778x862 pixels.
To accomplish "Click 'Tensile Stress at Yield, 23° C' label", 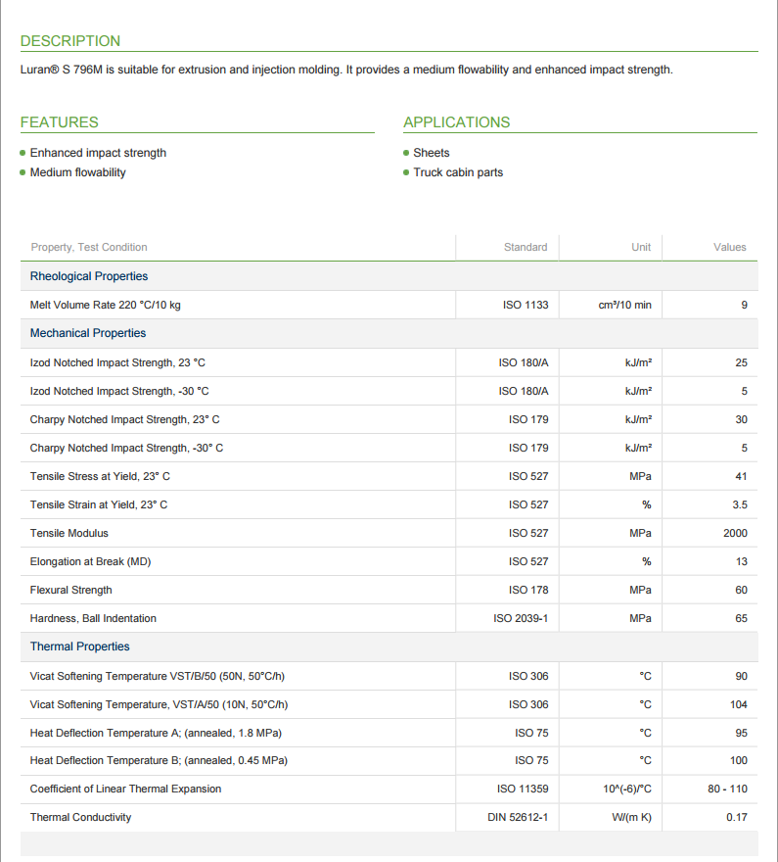I will pyautogui.click(x=100, y=477).
